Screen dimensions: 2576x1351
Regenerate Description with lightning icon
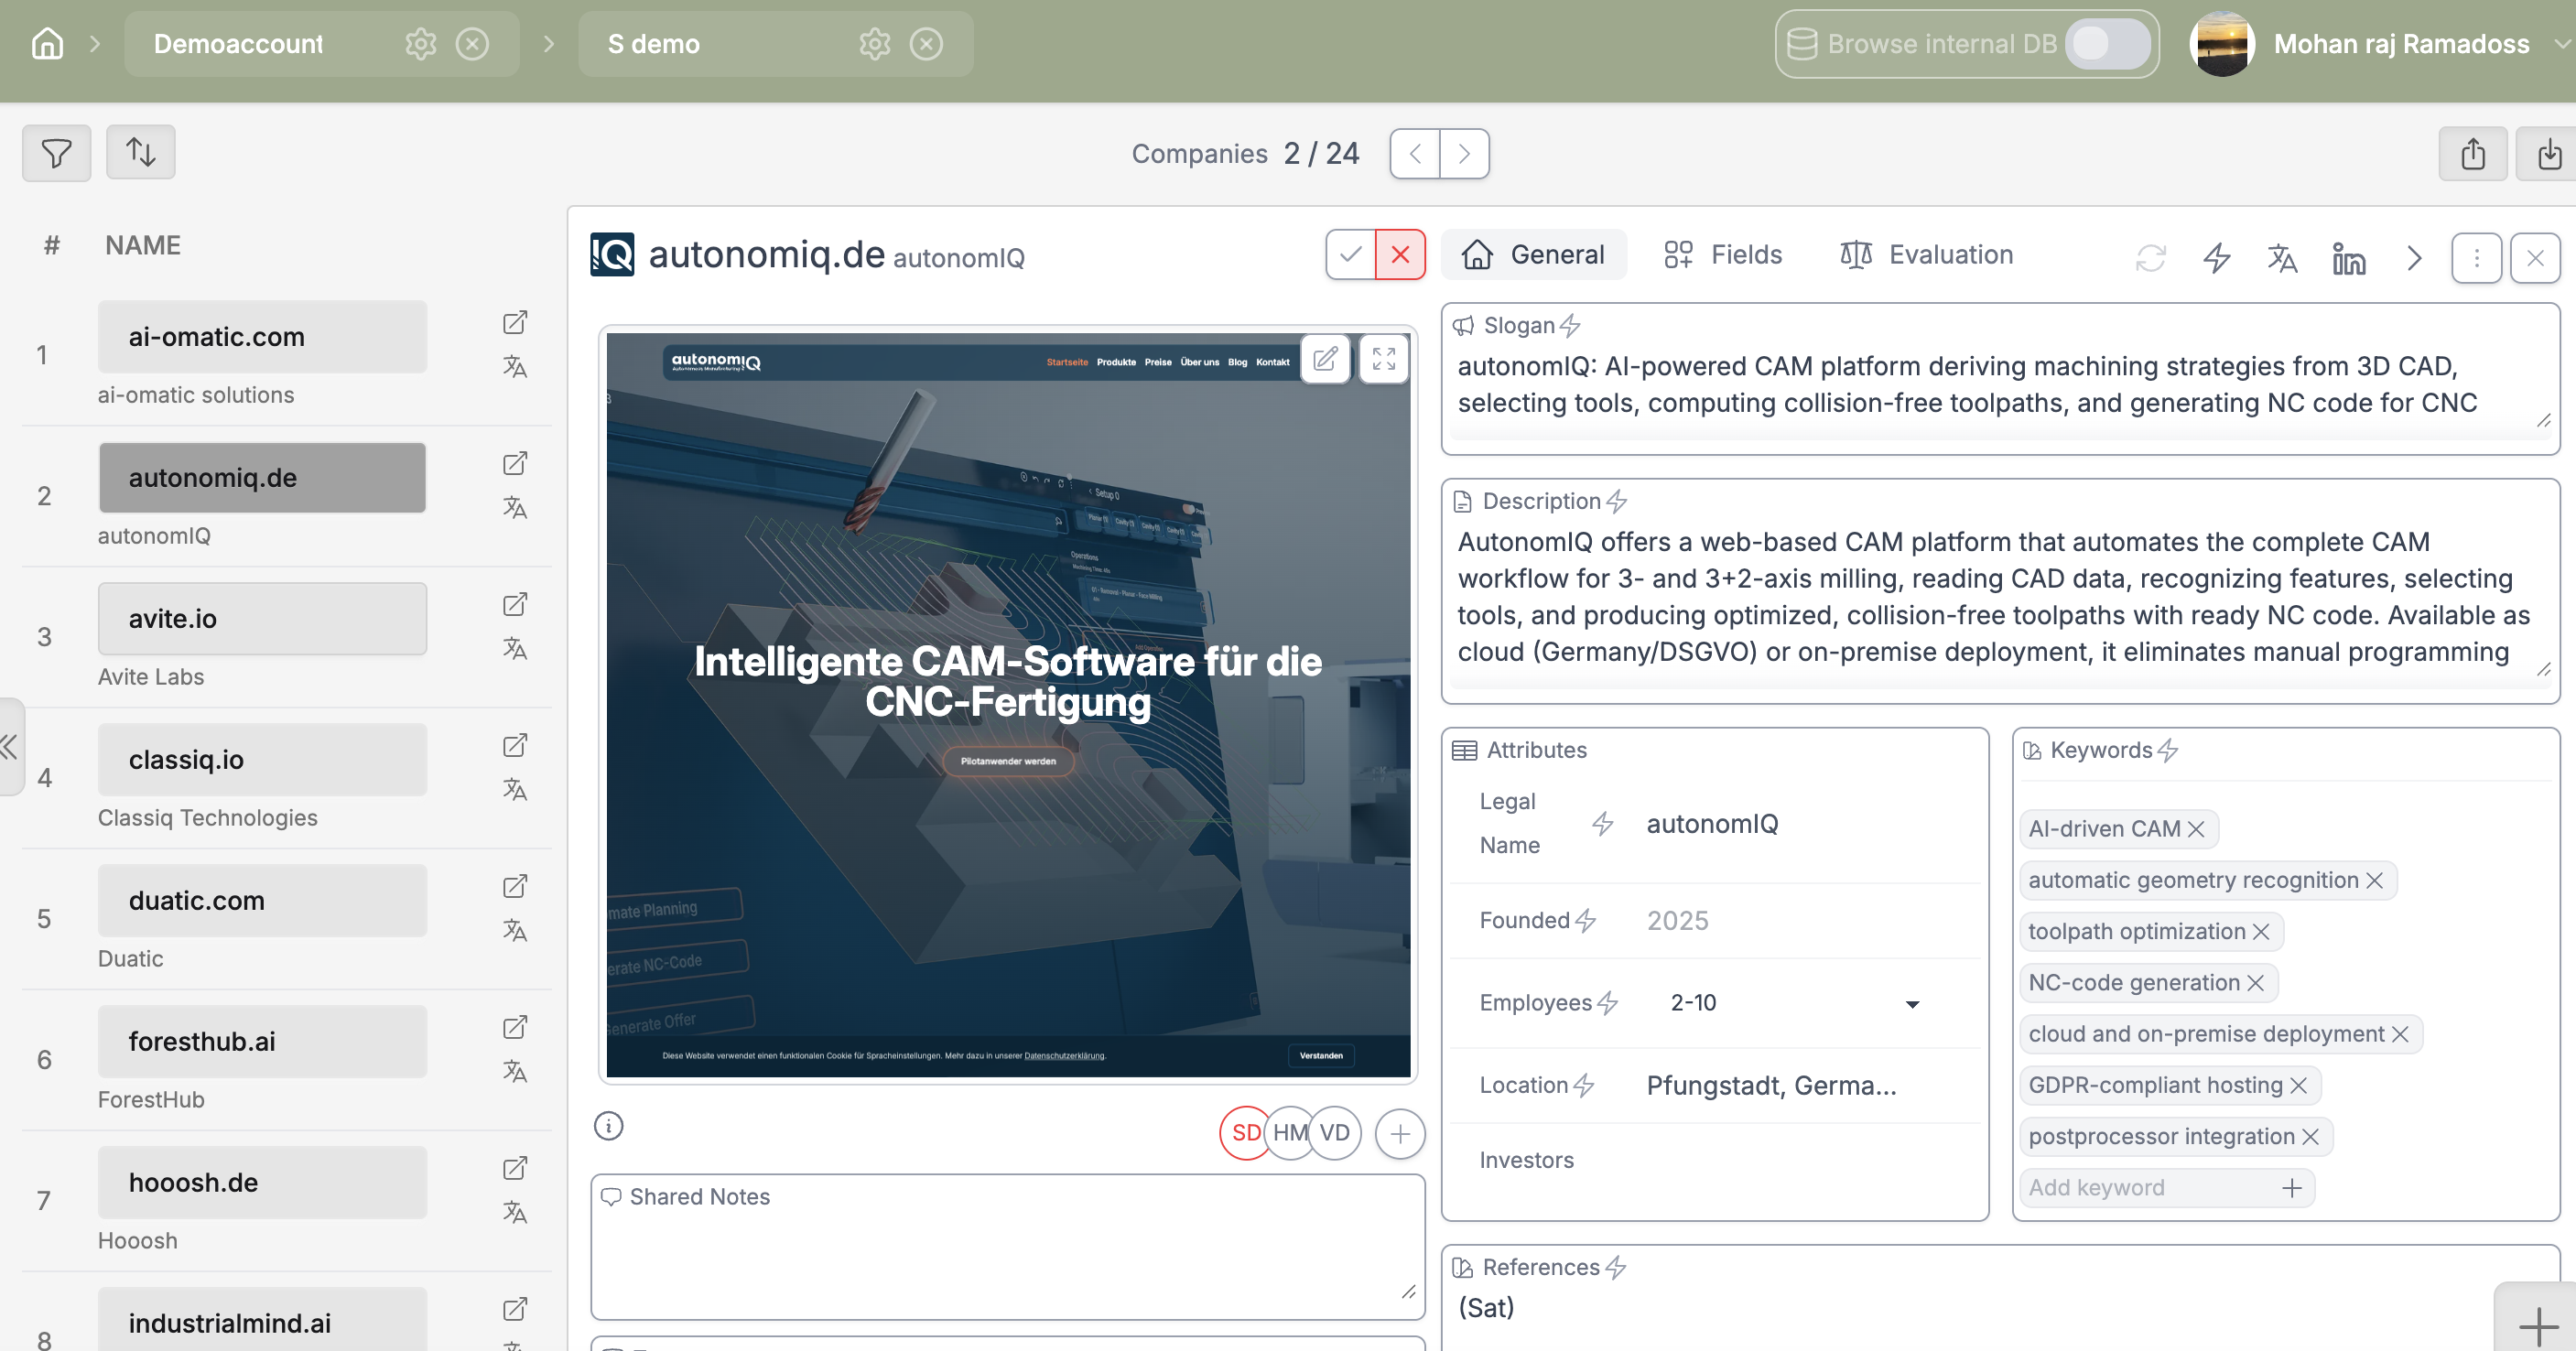pos(1617,501)
